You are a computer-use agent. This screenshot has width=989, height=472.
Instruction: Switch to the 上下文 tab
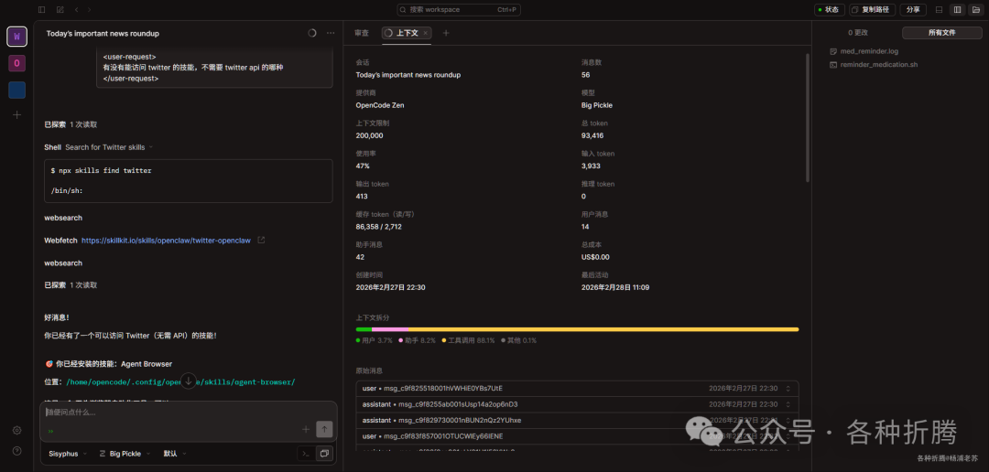pyautogui.click(x=407, y=33)
